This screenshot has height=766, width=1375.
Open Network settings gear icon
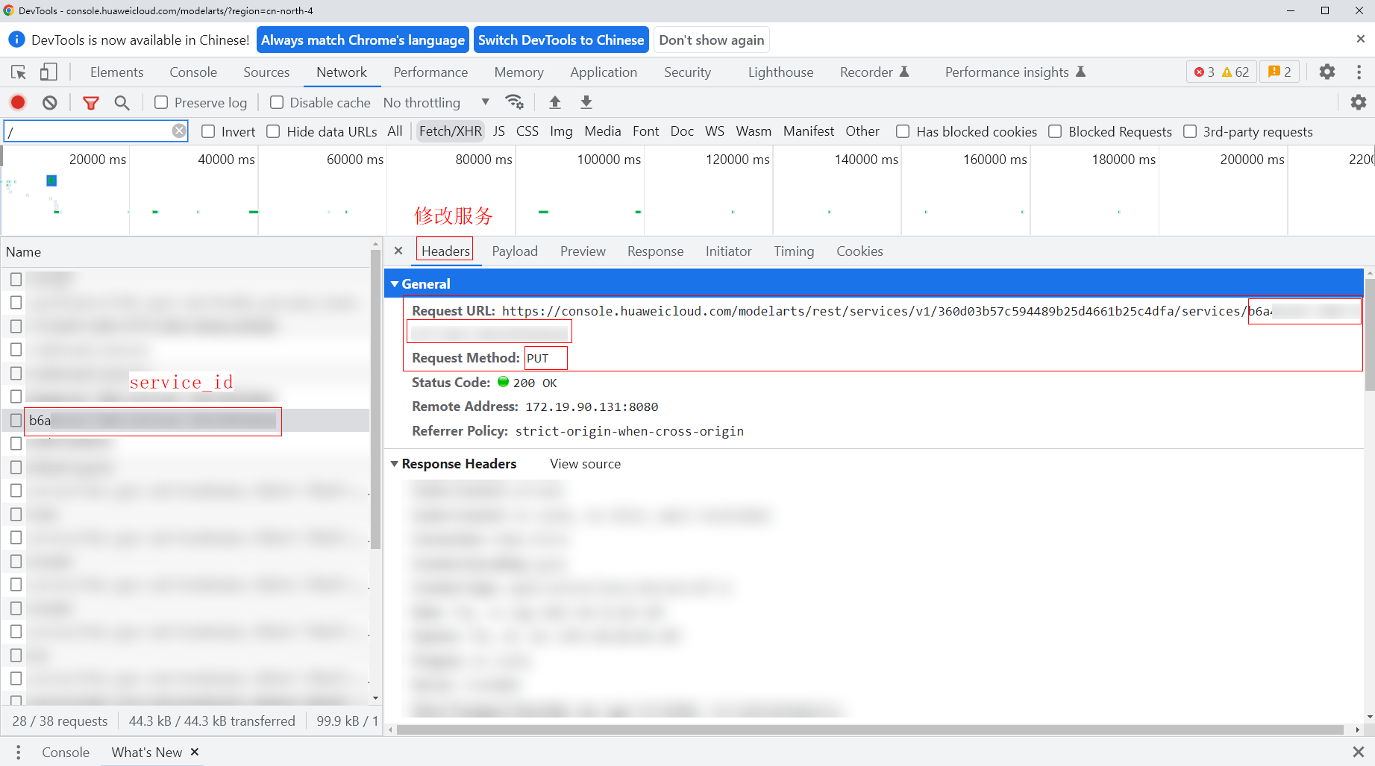1359,102
